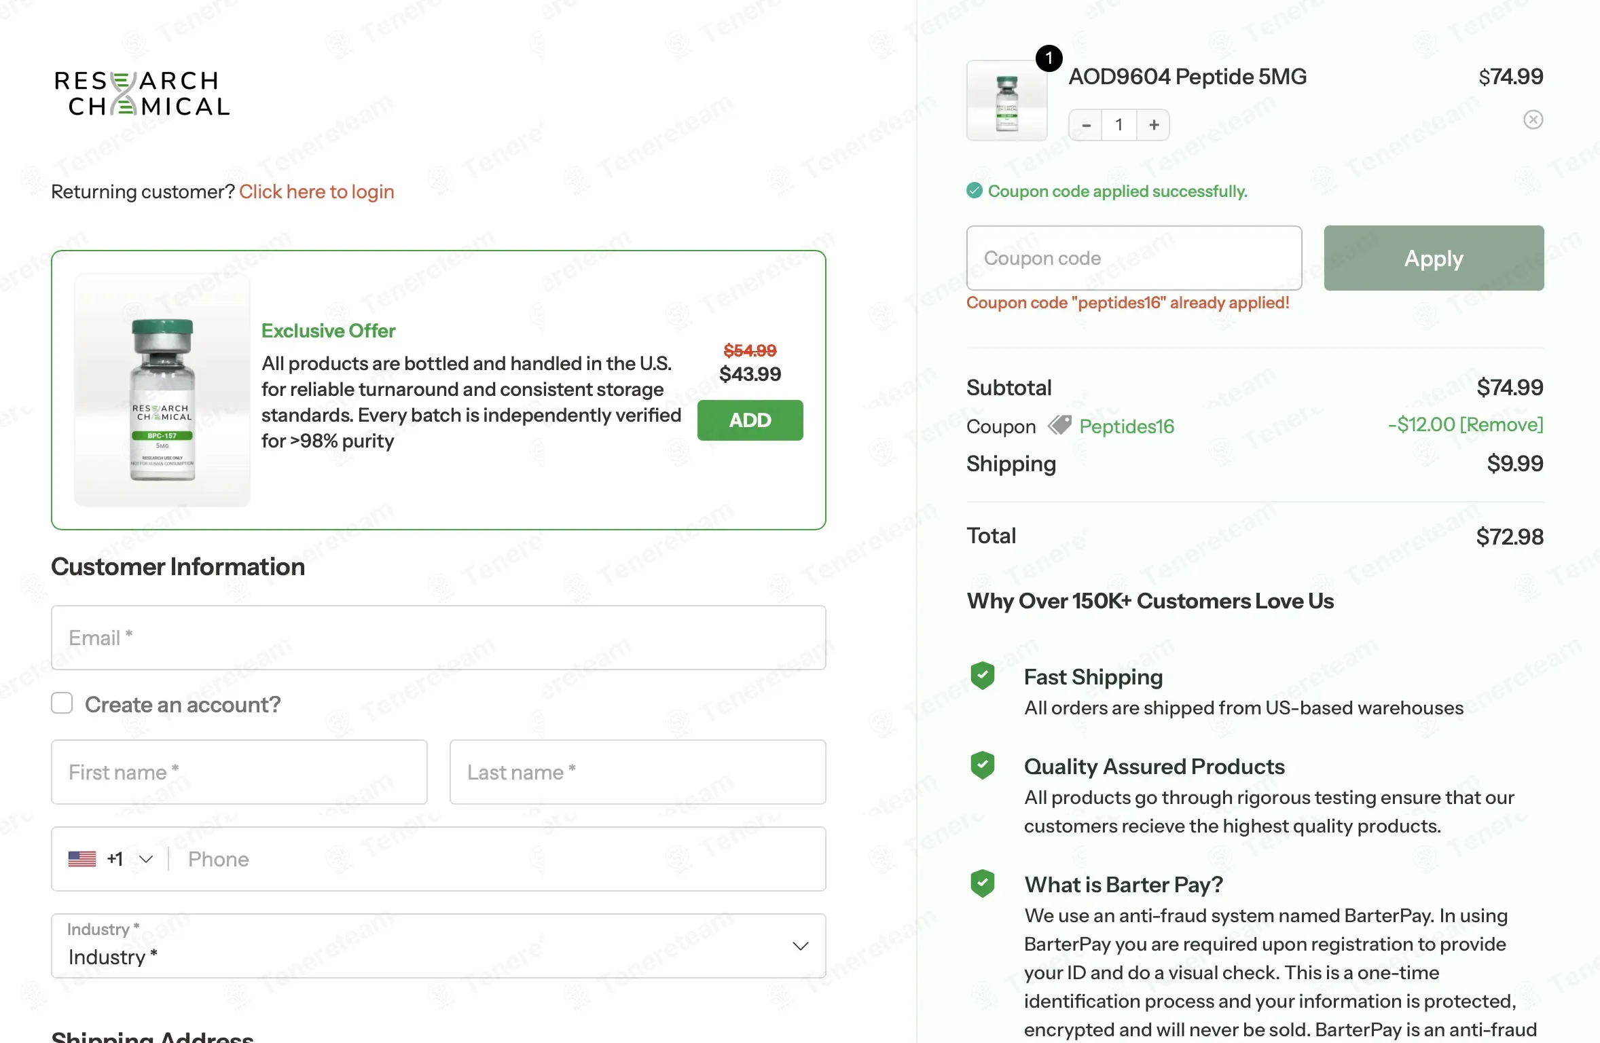Focus the Coupon code input field
Image resolution: width=1600 pixels, height=1043 pixels.
[x=1134, y=258]
